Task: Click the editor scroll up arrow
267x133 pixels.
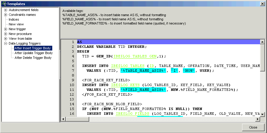Action: (262, 42)
